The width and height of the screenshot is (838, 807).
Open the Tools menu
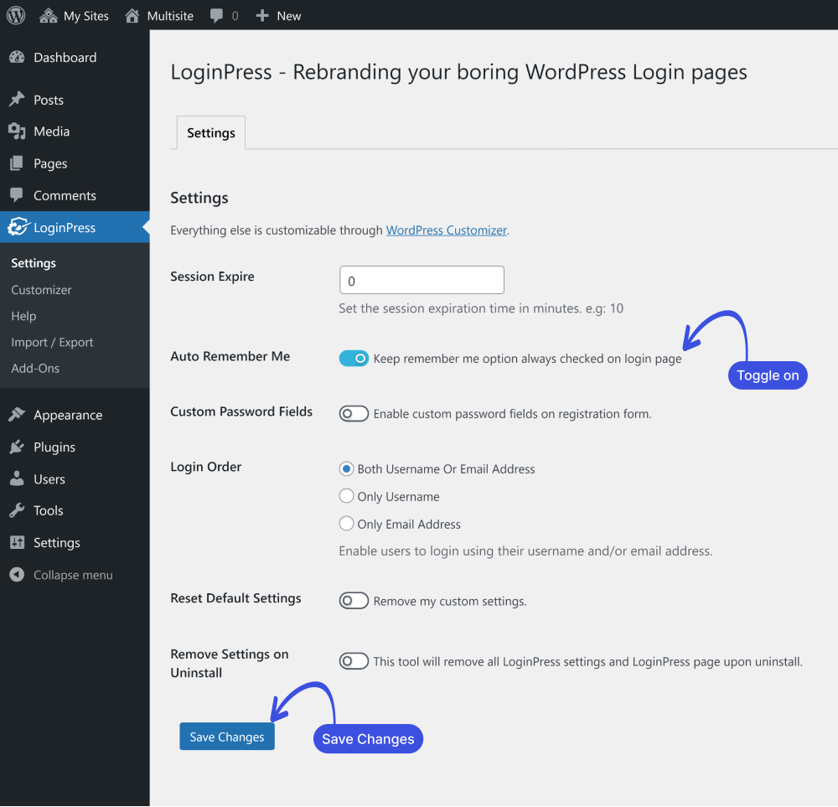pyautogui.click(x=75, y=510)
